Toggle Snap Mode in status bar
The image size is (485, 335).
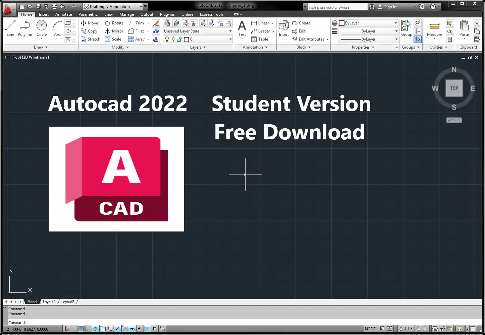point(73,329)
